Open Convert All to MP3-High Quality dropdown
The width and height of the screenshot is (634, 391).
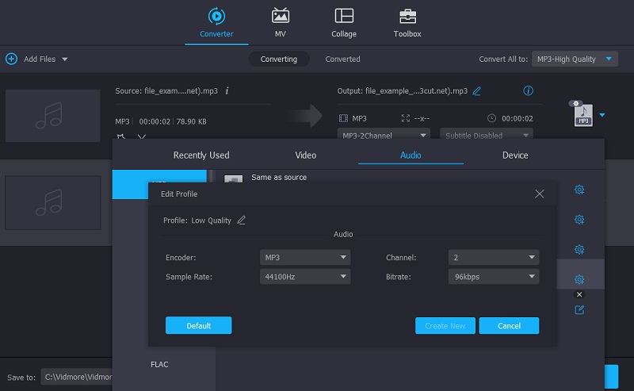point(575,59)
